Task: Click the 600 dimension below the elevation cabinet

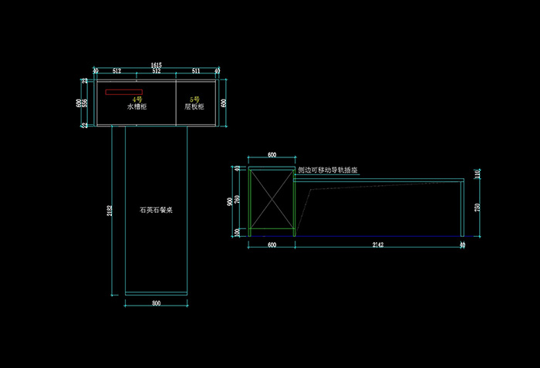Action: coord(272,245)
